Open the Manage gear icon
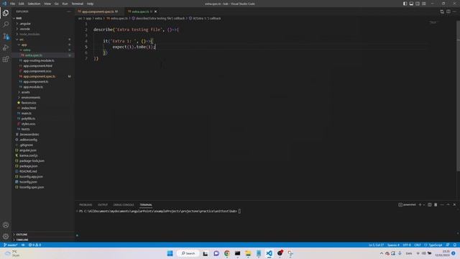 [x=6, y=237]
